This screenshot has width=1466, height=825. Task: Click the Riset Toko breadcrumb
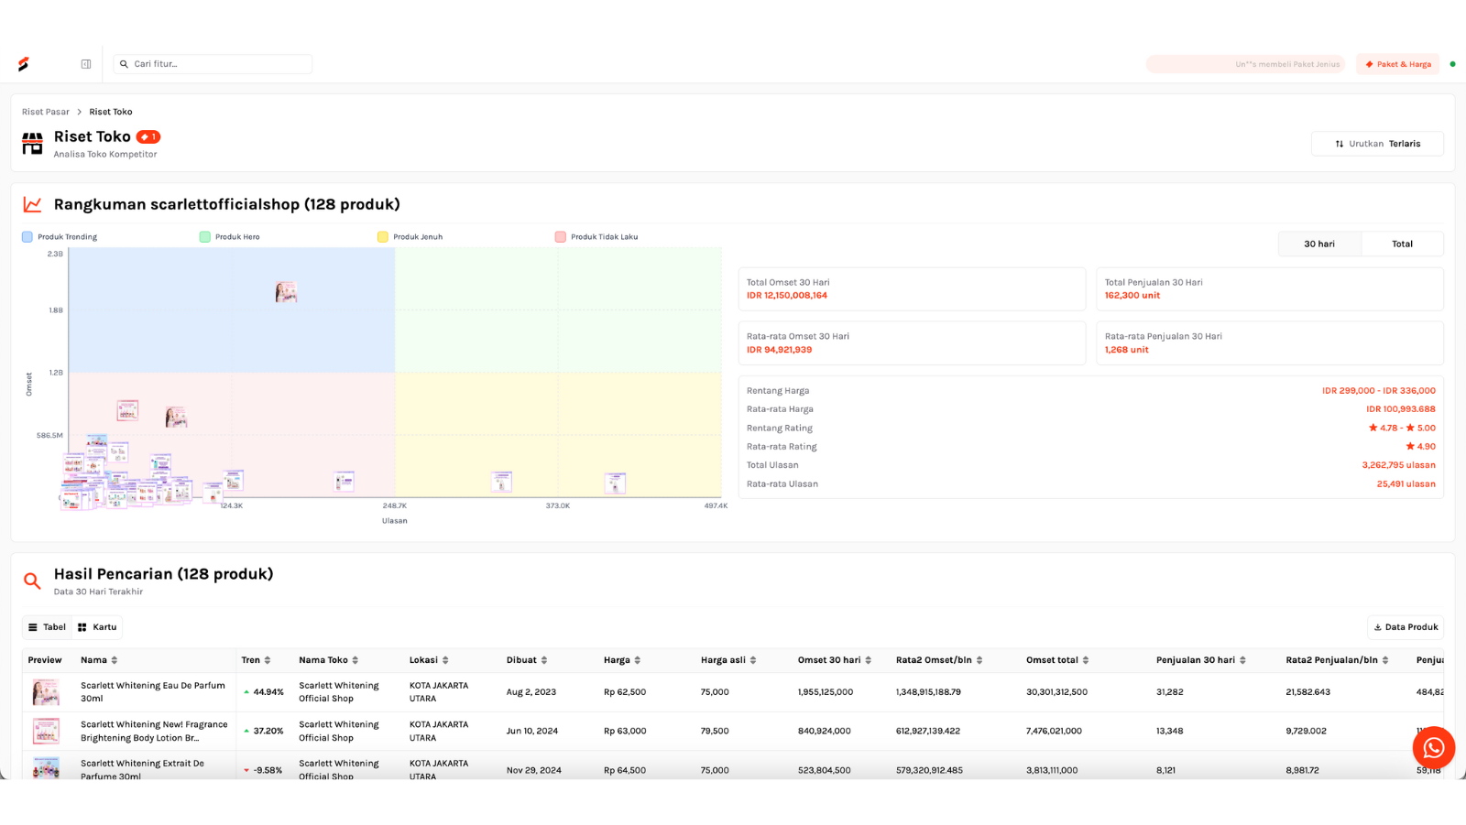point(111,112)
